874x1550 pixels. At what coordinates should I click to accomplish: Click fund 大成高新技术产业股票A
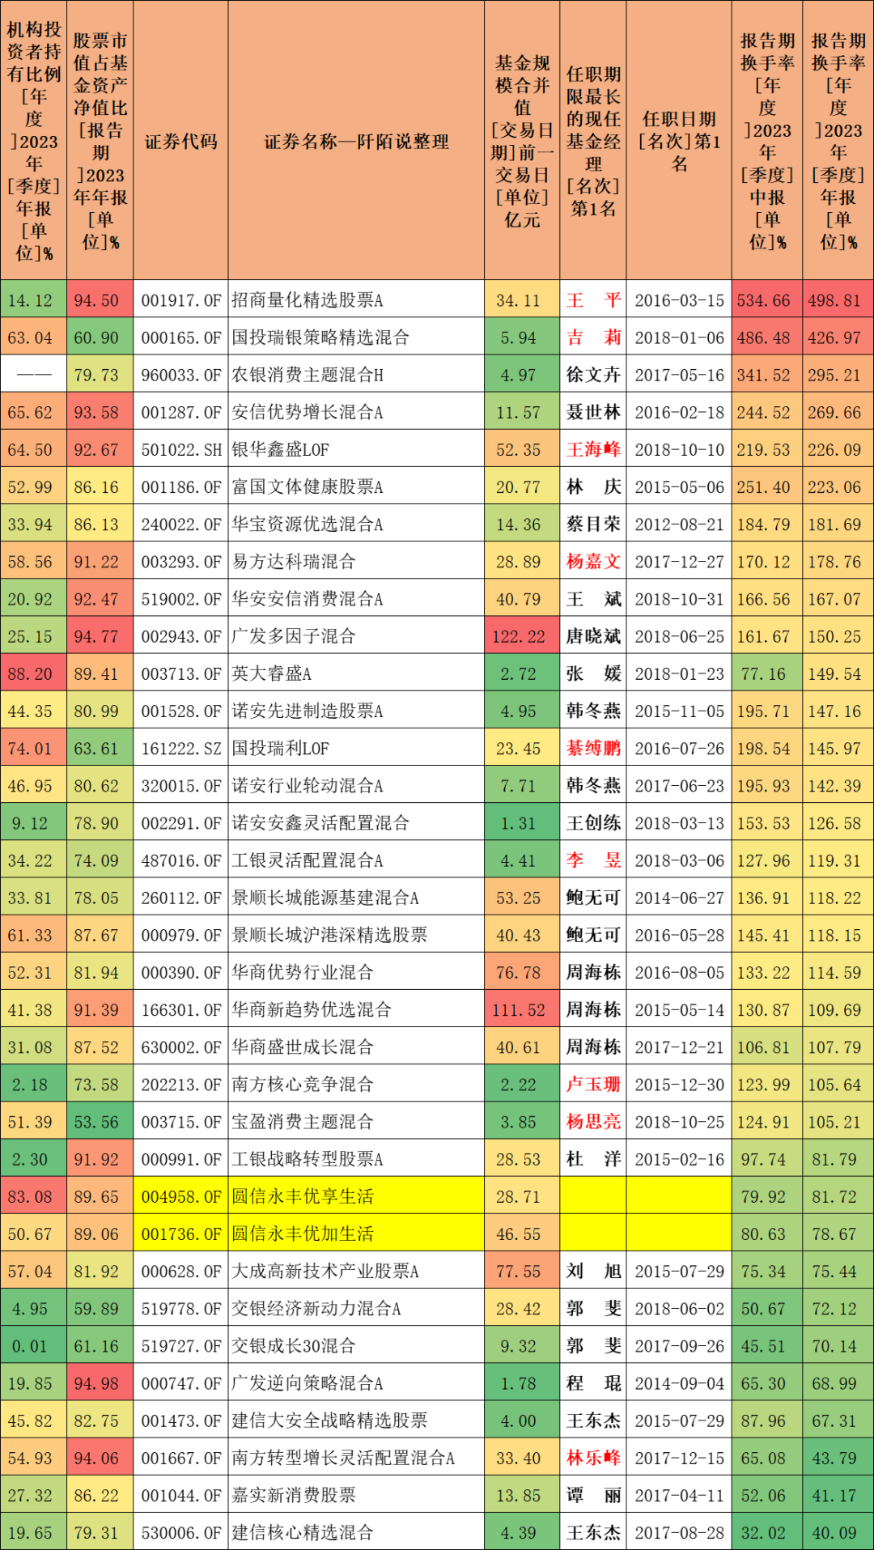point(325,1272)
